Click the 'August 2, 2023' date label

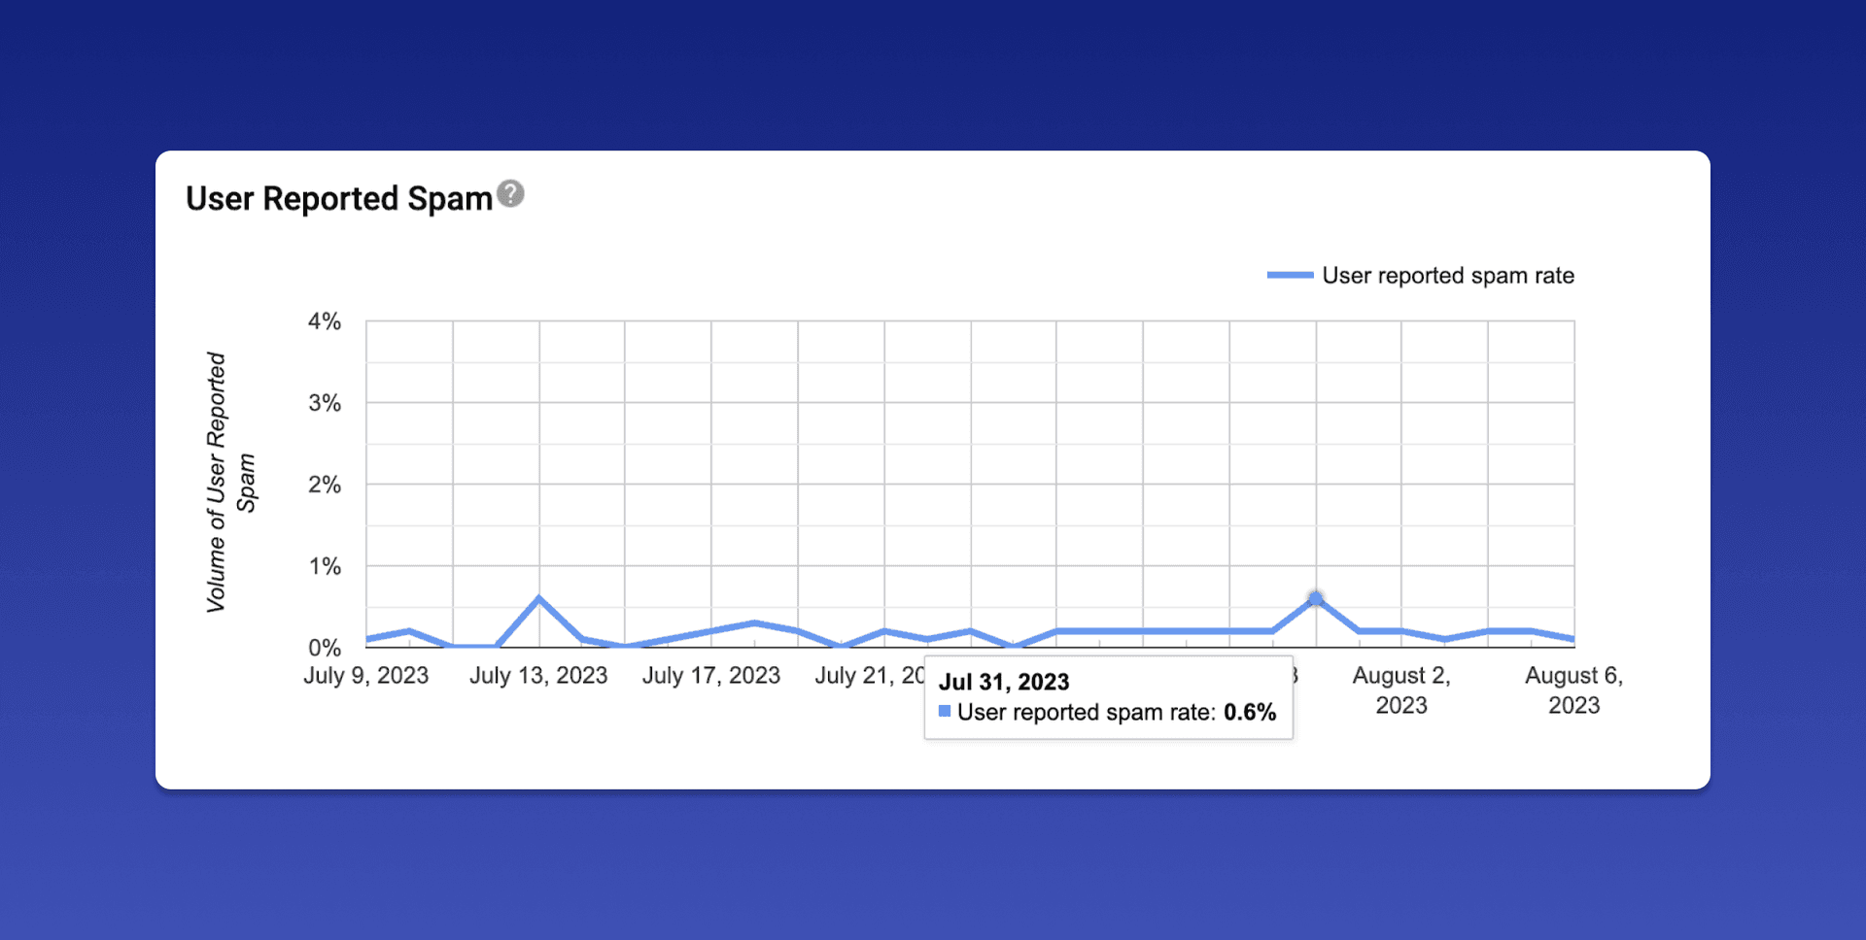pos(1400,689)
